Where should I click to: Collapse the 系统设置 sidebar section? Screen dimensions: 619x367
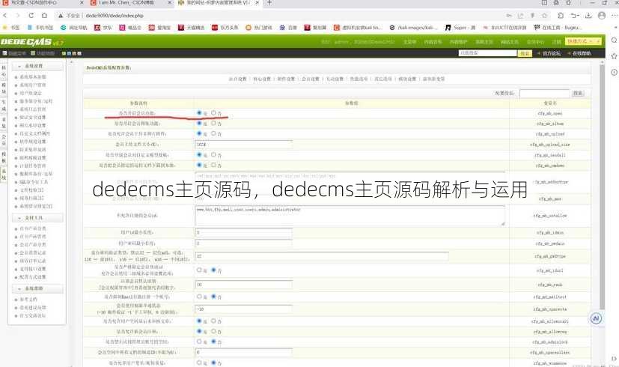point(37,66)
